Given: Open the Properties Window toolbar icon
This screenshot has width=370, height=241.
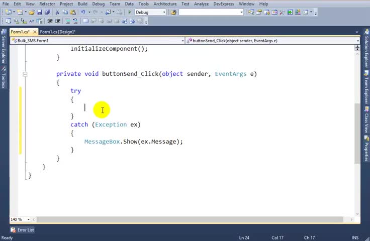Looking at the screenshot, I should (x=259, y=12).
